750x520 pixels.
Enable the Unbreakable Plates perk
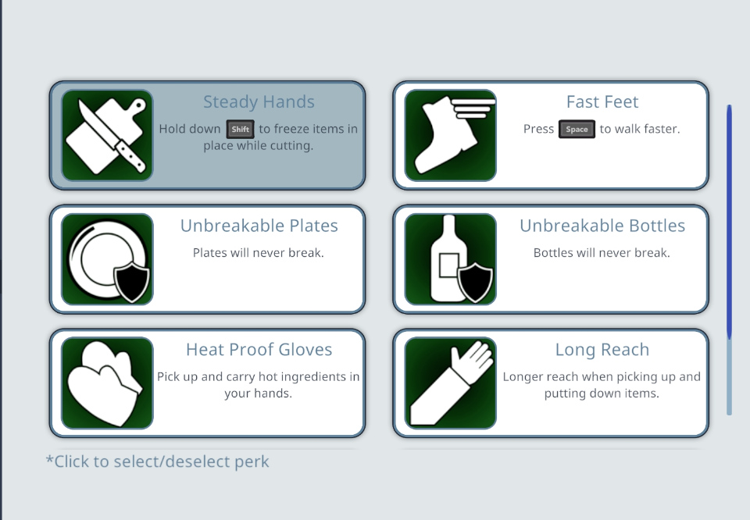[208, 259]
